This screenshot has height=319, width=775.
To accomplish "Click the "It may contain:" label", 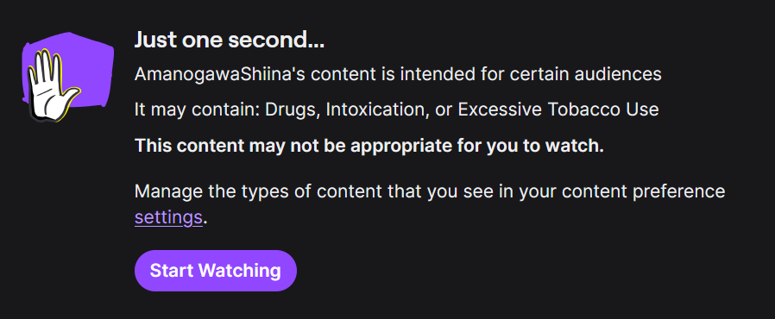I will [x=198, y=109].
